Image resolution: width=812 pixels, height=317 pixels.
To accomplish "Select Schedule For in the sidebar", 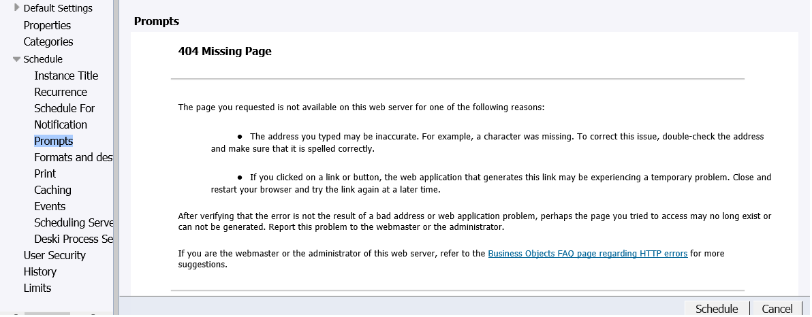I will [64, 109].
